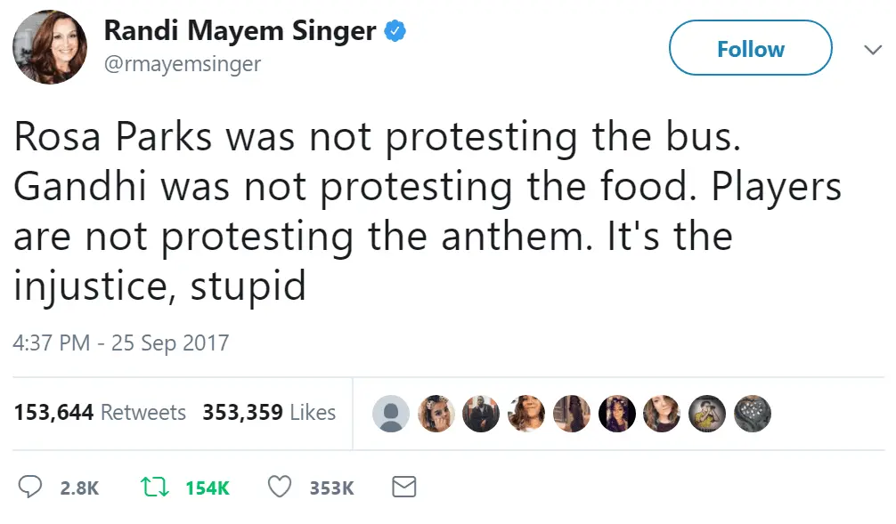Open the tweet options chevron dropdown
The width and height of the screenshot is (896, 524).
pyautogui.click(x=873, y=50)
